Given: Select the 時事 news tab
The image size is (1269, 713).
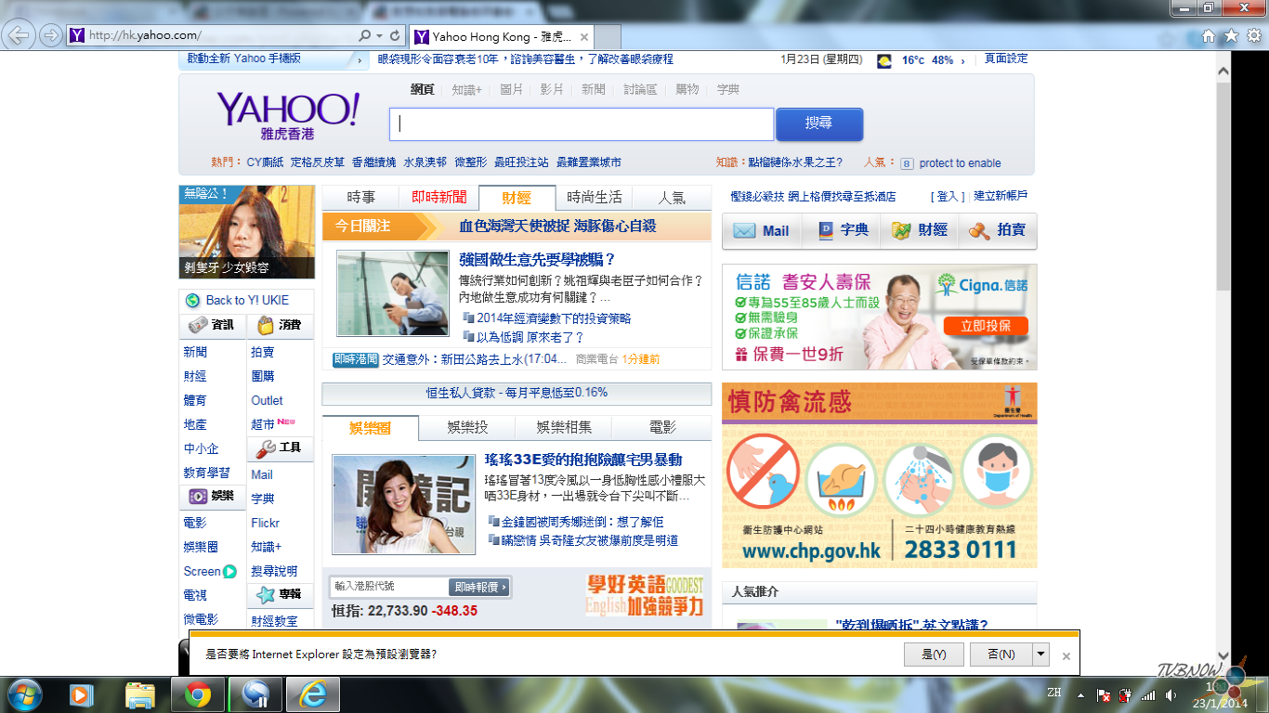Looking at the screenshot, I should click(361, 198).
